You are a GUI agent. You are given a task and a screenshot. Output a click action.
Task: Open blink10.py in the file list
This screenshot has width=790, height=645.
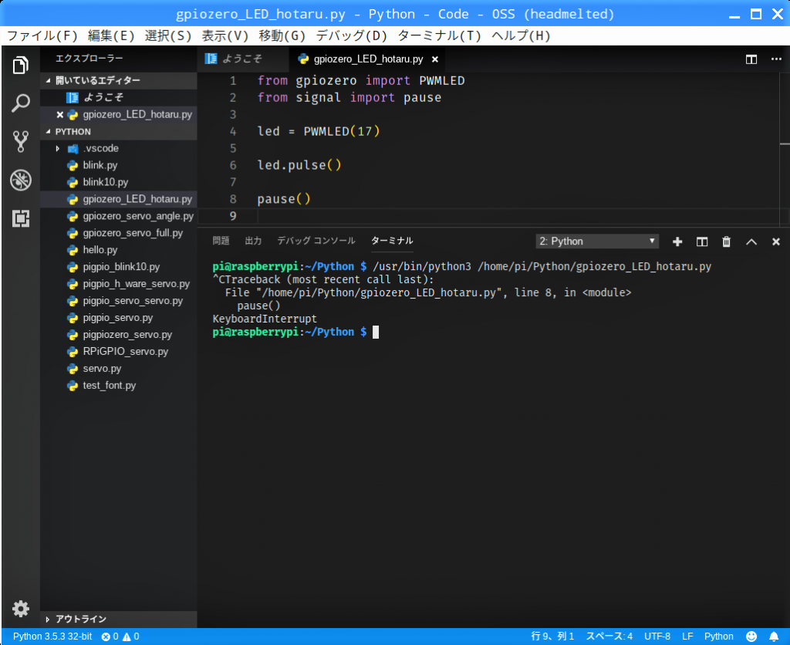pyautogui.click(x=105, y=182)
